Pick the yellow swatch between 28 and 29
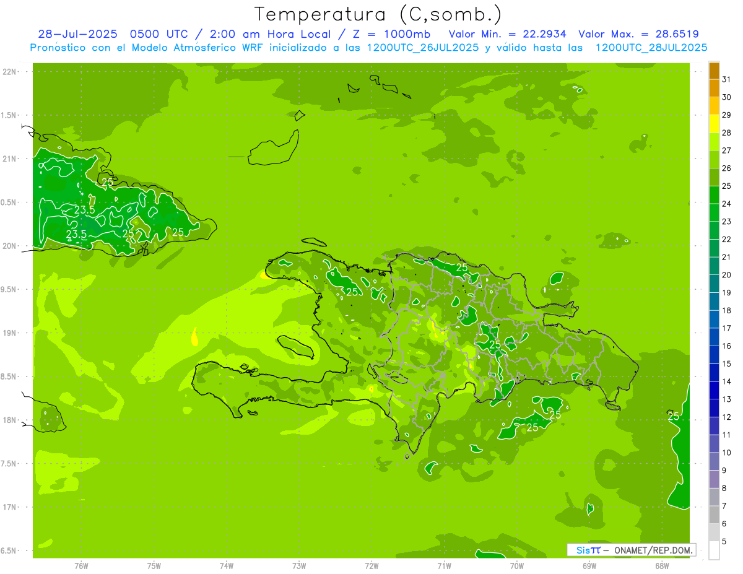The width and height of the screenshot is (743, 574). pos(714,124)
